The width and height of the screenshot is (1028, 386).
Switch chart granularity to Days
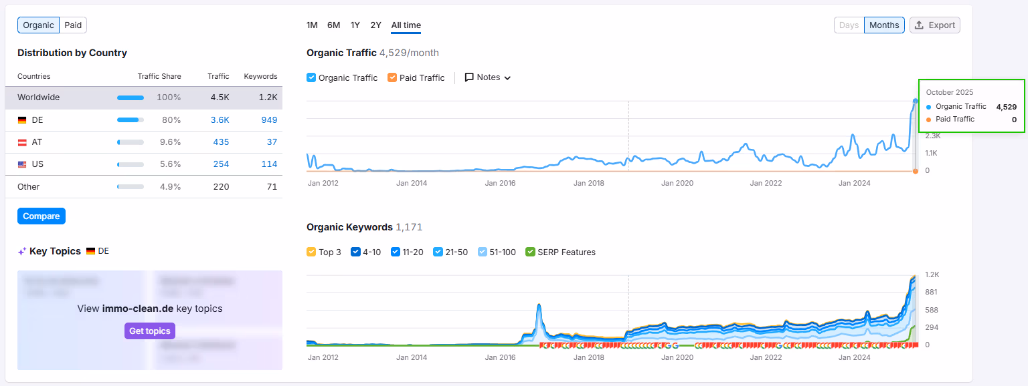coord(849,25)
